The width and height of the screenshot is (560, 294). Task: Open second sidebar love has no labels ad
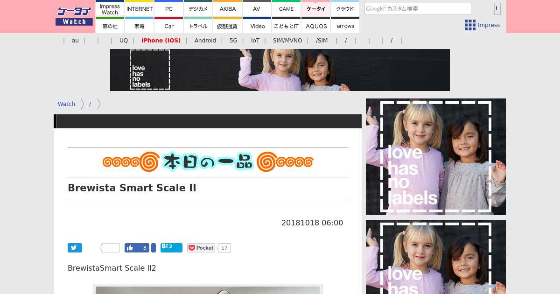tap(436, 257)
